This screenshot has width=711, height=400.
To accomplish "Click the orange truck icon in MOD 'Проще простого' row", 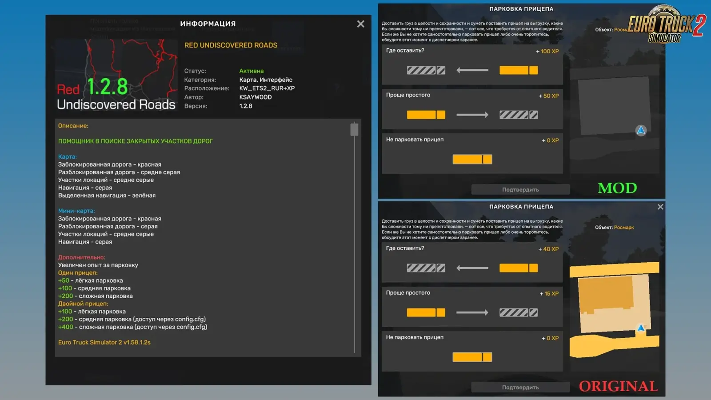I will point(426,115).
